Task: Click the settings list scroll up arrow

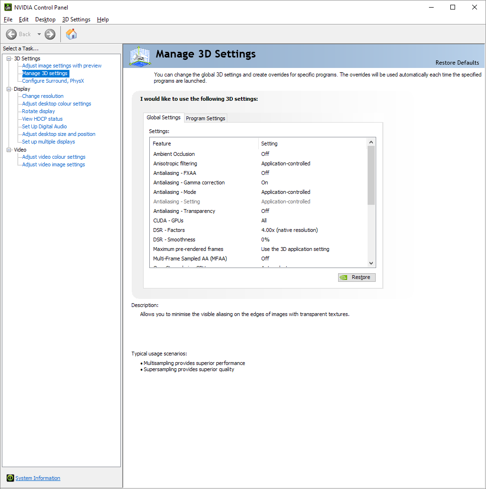Action: [371, 142]
